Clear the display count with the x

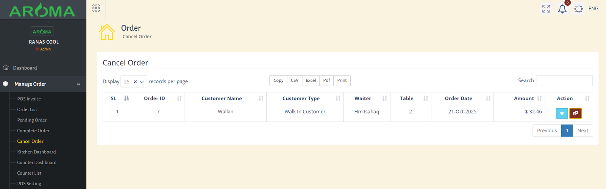click(135, 82)
